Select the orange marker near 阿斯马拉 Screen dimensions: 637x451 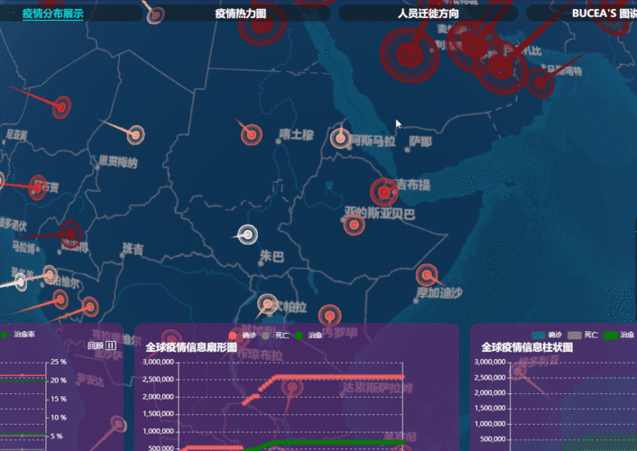[x=339, y=138]
